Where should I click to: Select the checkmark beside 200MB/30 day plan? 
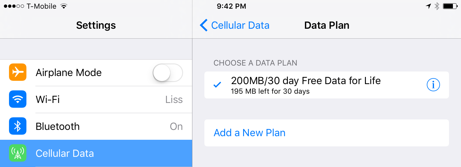coord(217,85)
